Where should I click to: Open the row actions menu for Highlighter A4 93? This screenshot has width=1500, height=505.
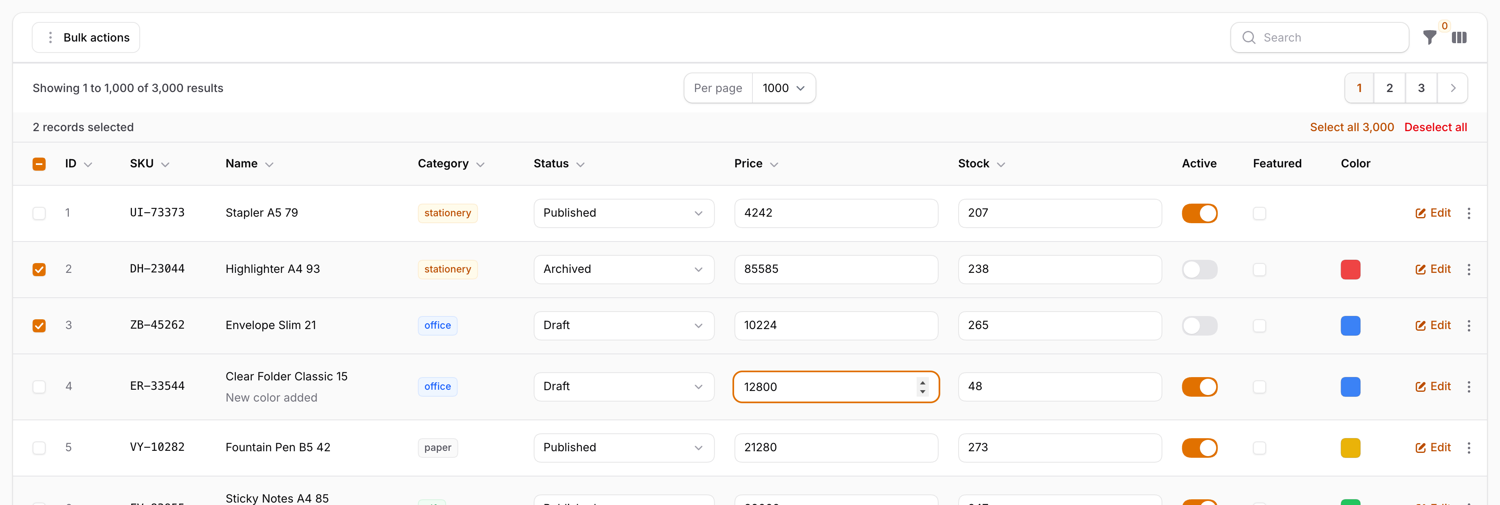[x=1469, y=269]
